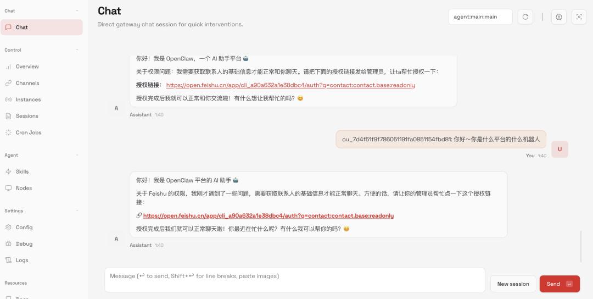Collapse the Settings sidebar group
The width and height of the screenshot is (593, 299).
tap(77, 211)
